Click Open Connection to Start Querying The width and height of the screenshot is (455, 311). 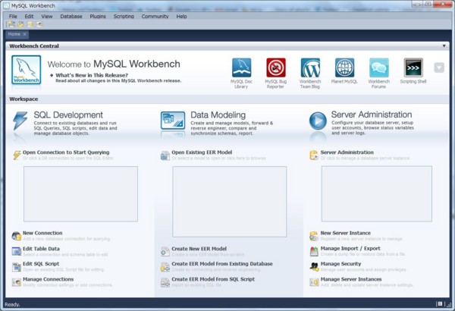click(x=66, y=152)
